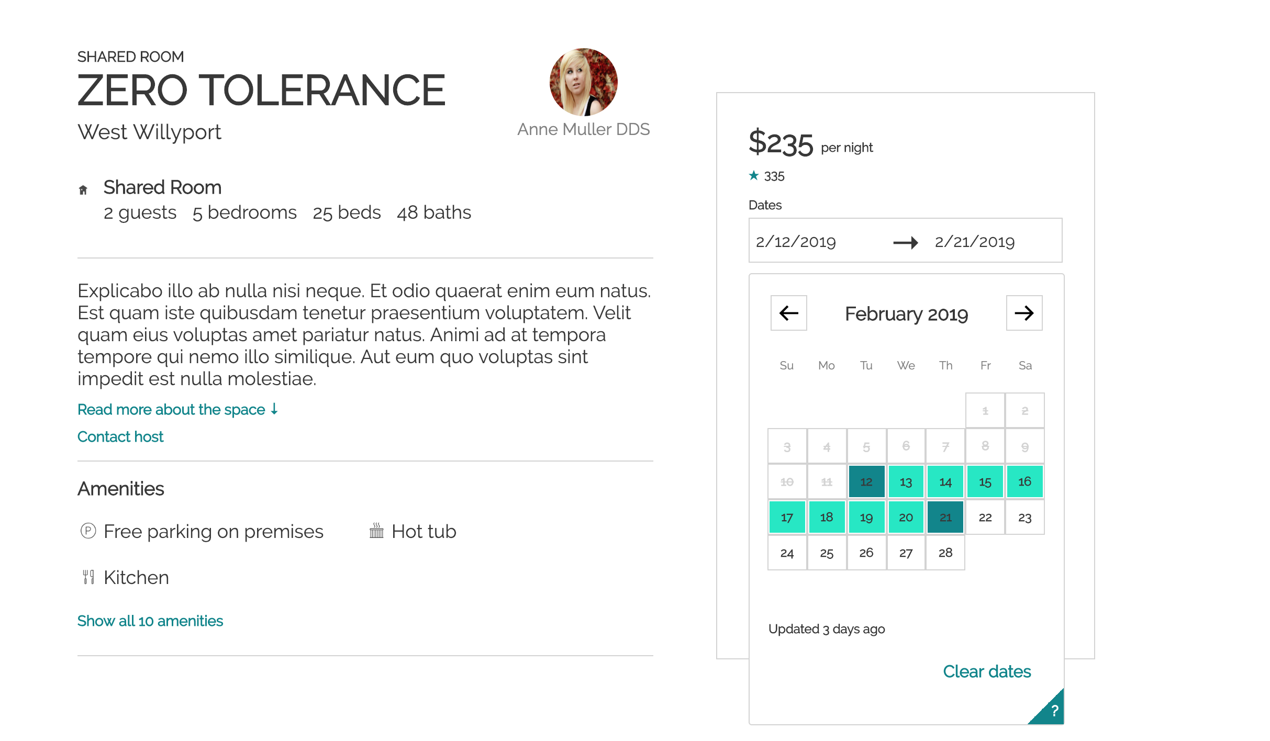The height and width of the screenshot is (741, 1270).
Task: Click the Contact host link
Action: tap(120, 436)
